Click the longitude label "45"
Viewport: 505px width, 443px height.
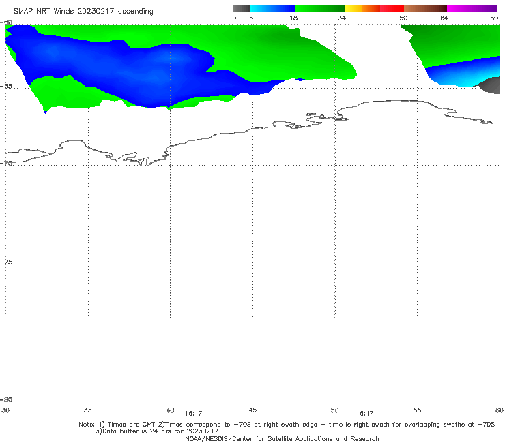[x=252, y=410]
